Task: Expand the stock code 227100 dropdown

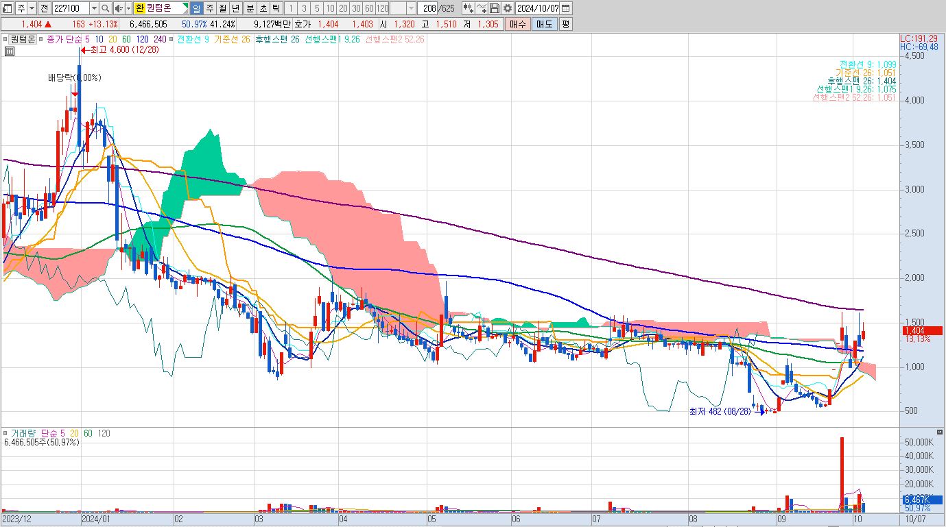Action: click(x=94, y=8)
